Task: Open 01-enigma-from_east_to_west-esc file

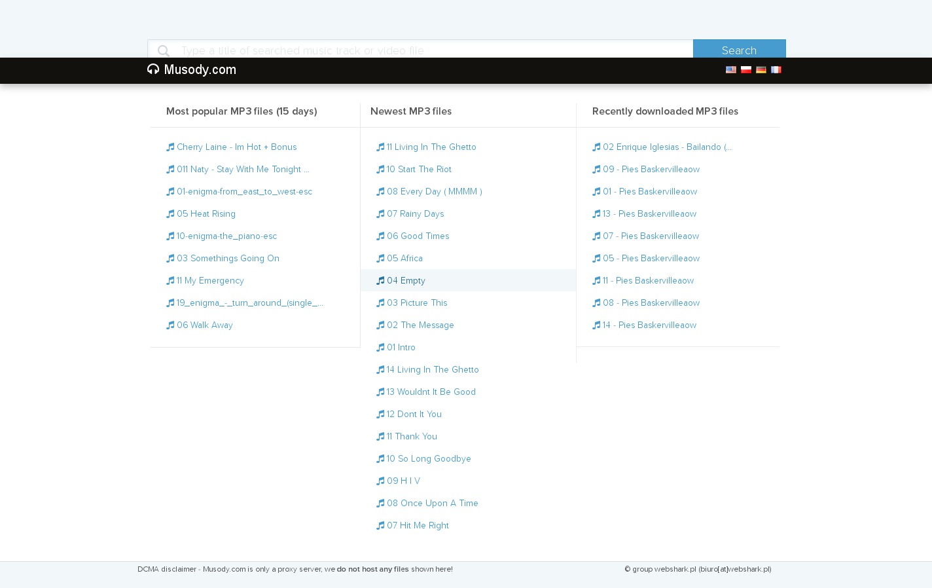Action: (244, 192)
